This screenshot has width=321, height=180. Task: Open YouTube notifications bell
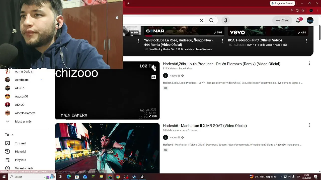[298, 20]
